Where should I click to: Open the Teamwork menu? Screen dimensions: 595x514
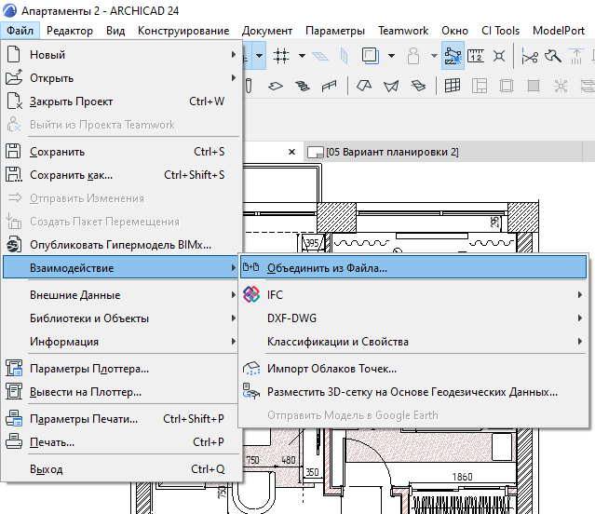tap(403, 31)
